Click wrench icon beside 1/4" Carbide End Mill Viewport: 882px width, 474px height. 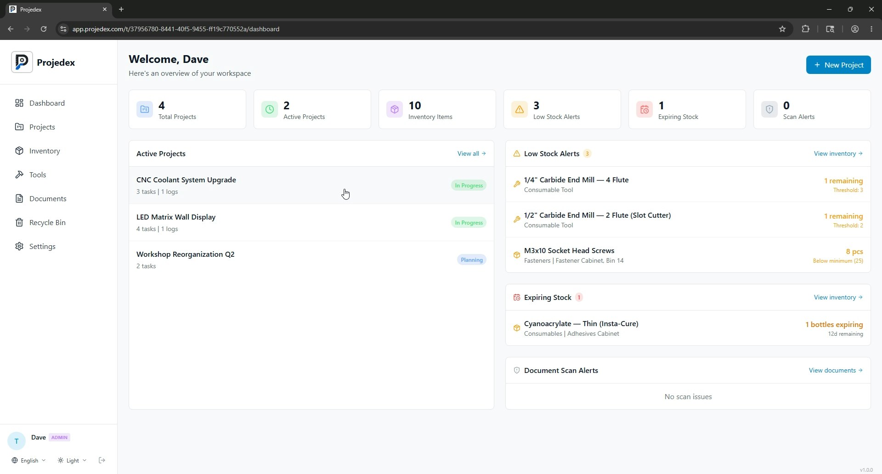pyautogui.click(x=517, y=184)
